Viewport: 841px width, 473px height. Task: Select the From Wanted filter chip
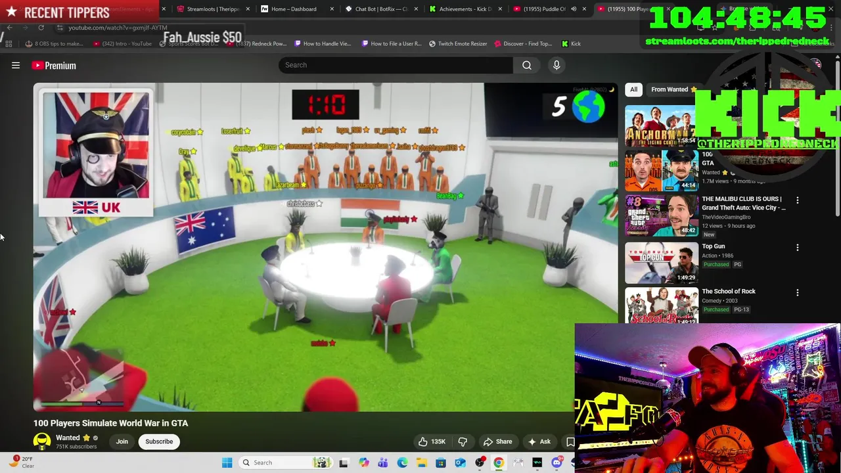(671, 89)
